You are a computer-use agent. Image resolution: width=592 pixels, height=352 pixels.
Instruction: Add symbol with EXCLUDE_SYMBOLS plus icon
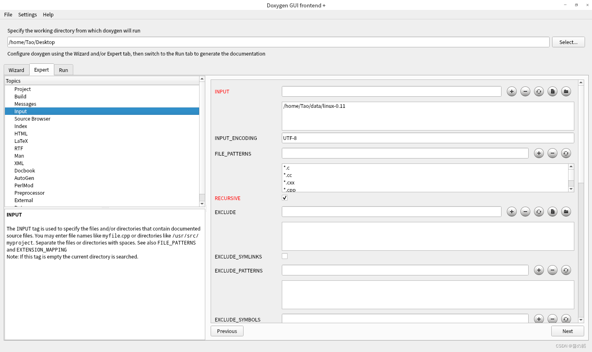(539, 319)
